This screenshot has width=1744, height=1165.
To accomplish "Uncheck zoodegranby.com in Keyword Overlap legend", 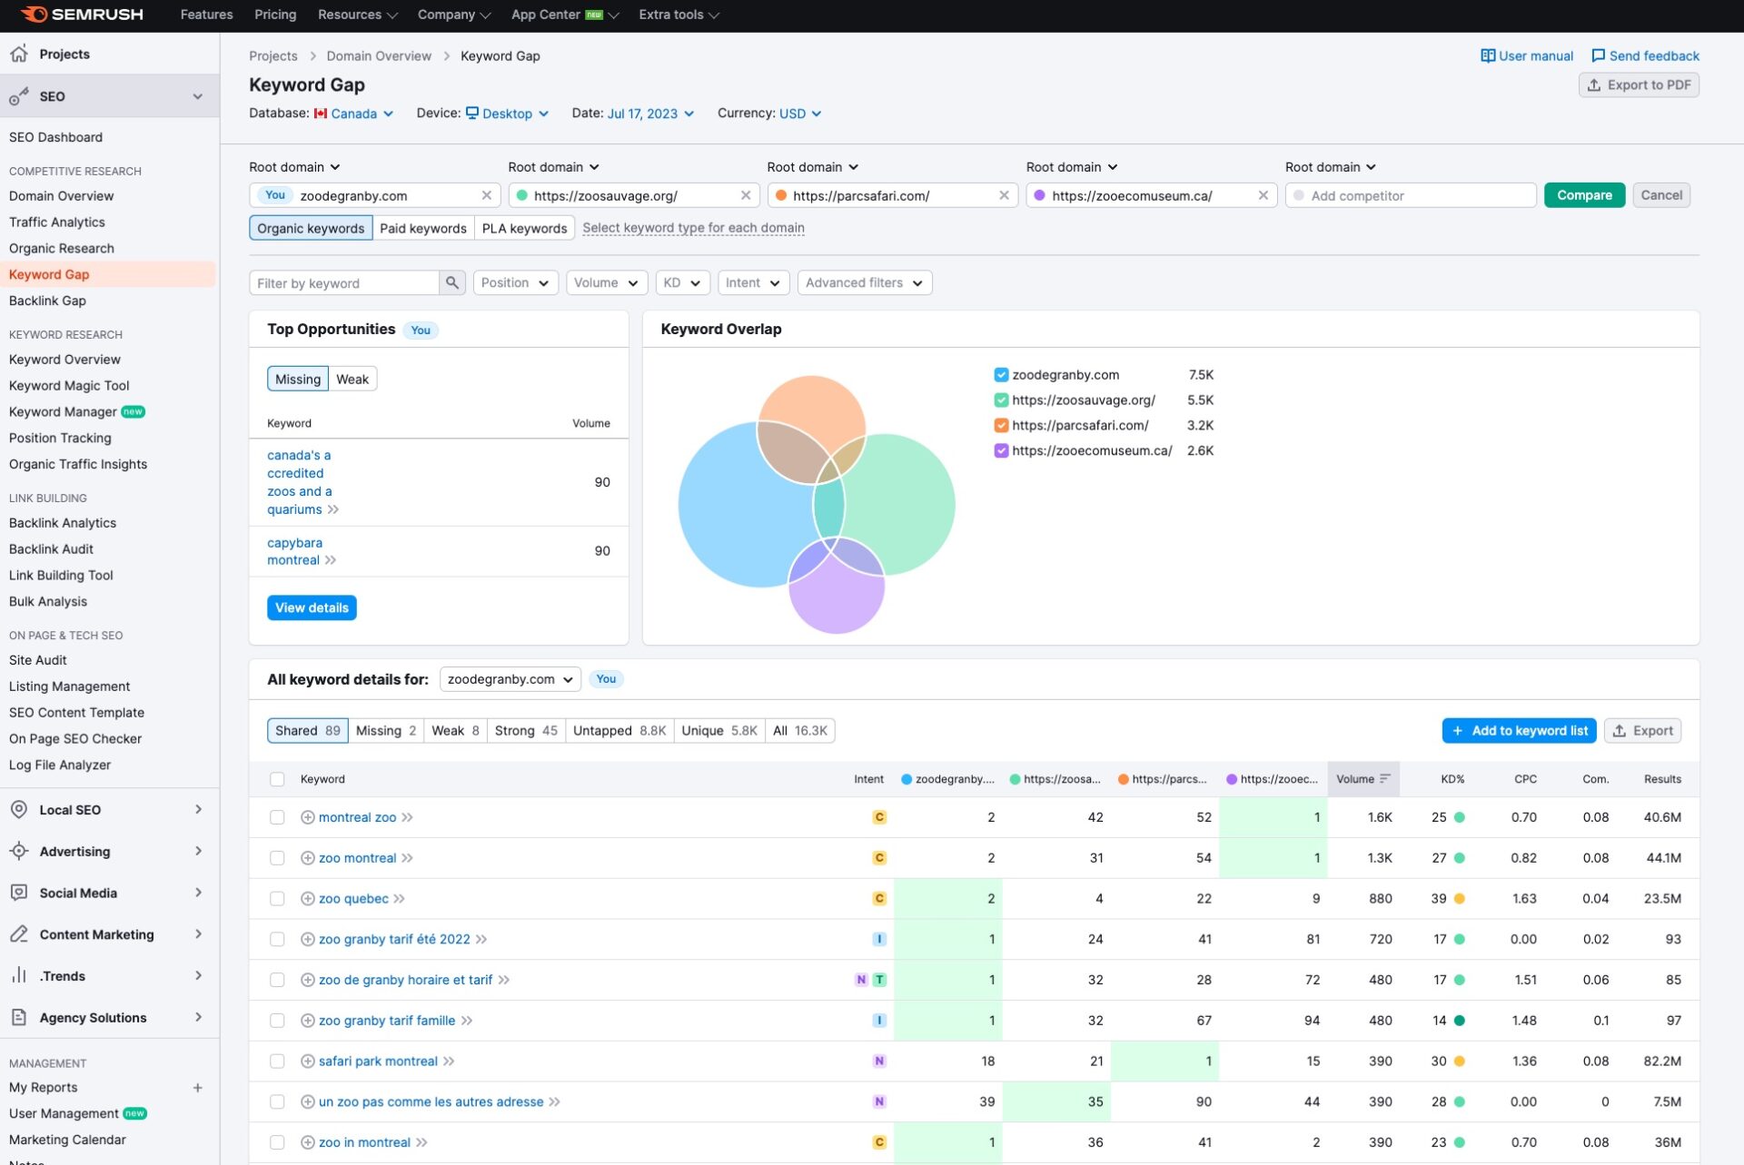I will point(1001,375).
